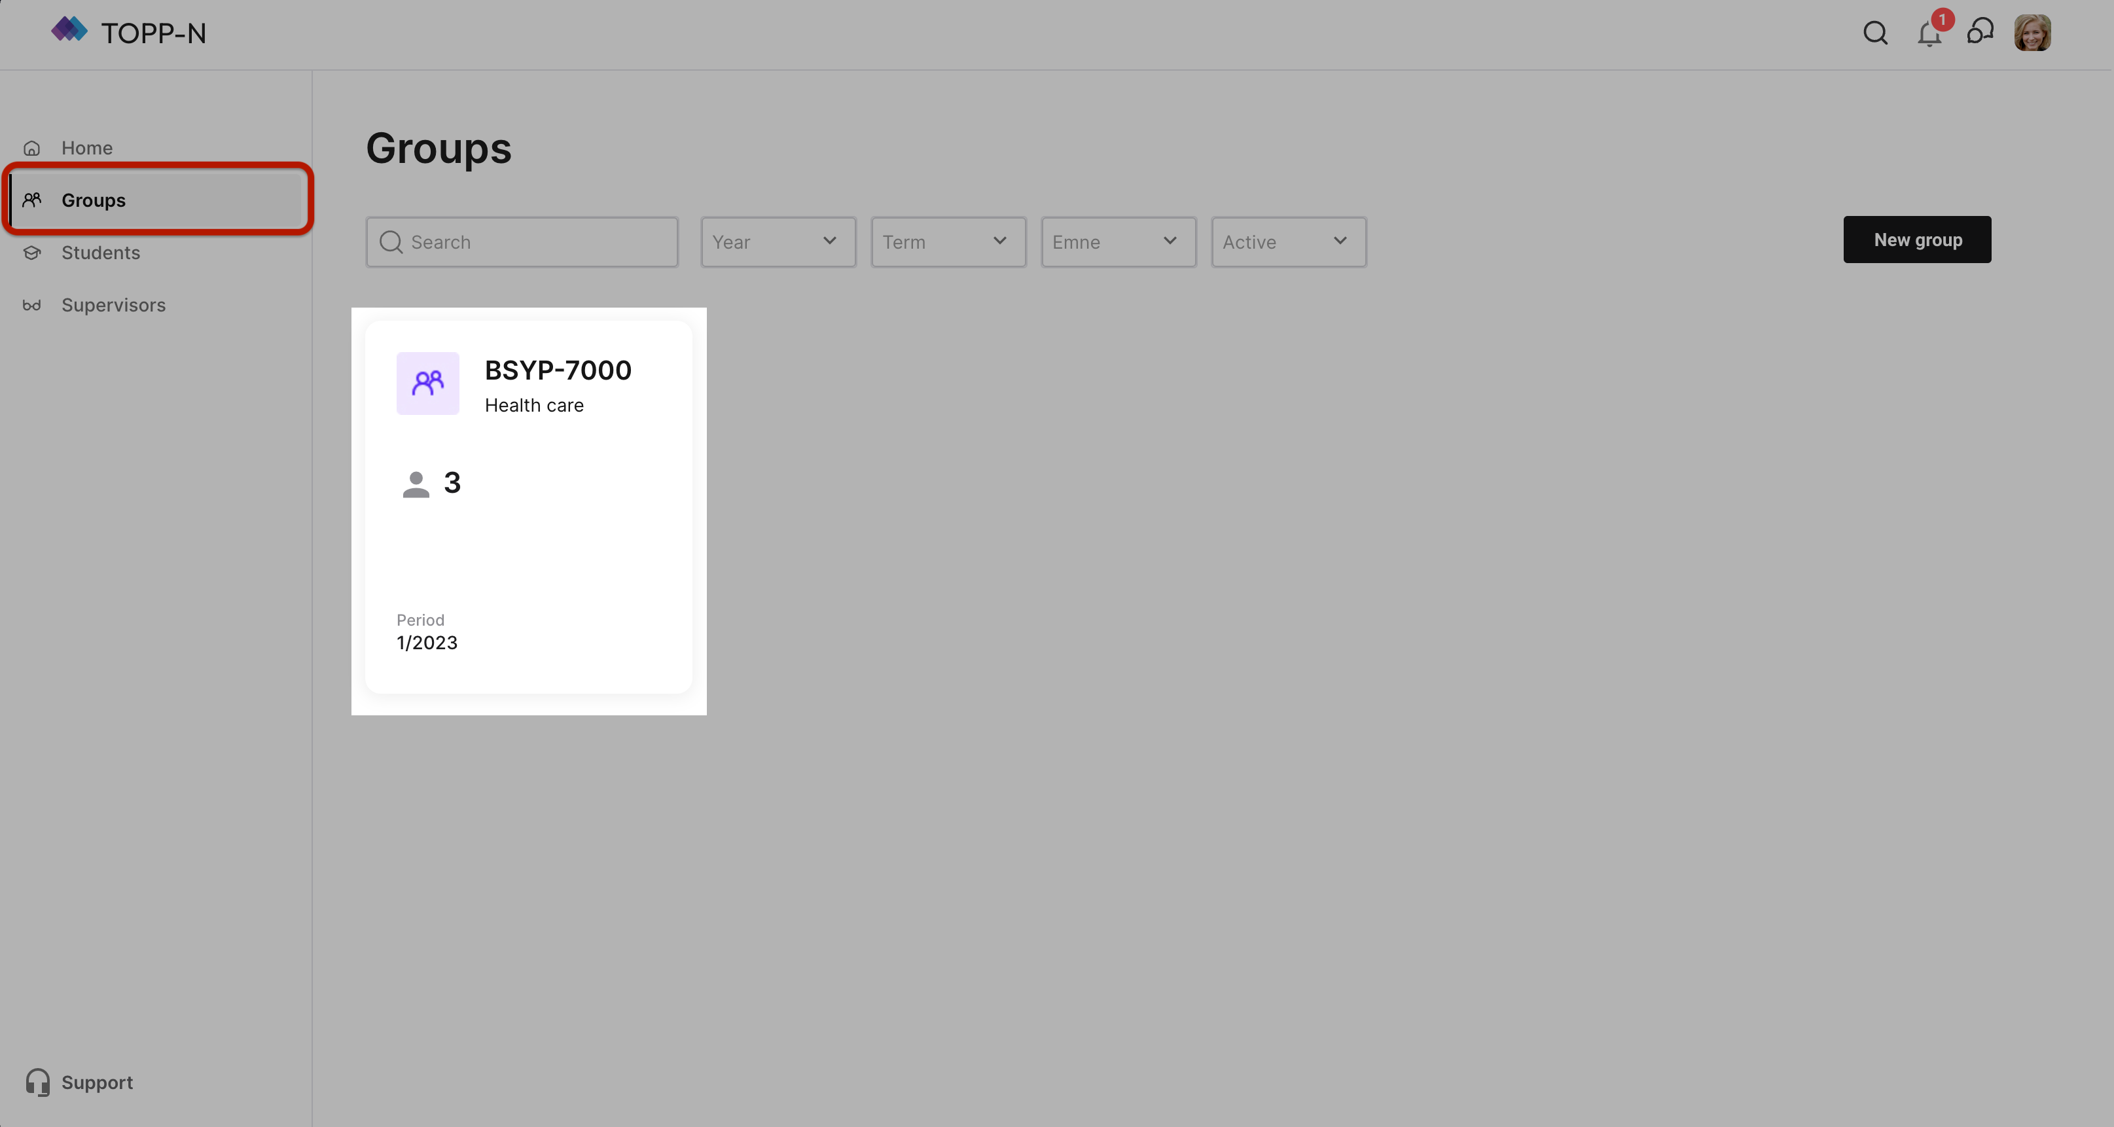
Task: Open the BSYP-7000 group card title
Action: coord(558,370)
